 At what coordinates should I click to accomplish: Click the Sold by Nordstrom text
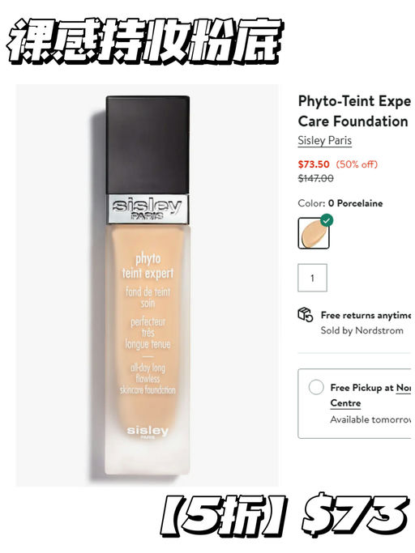pos(362,330)
